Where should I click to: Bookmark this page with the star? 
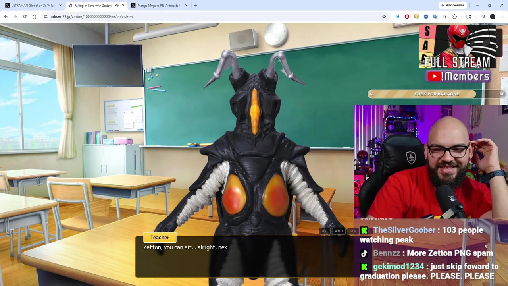tap(384, 17)
